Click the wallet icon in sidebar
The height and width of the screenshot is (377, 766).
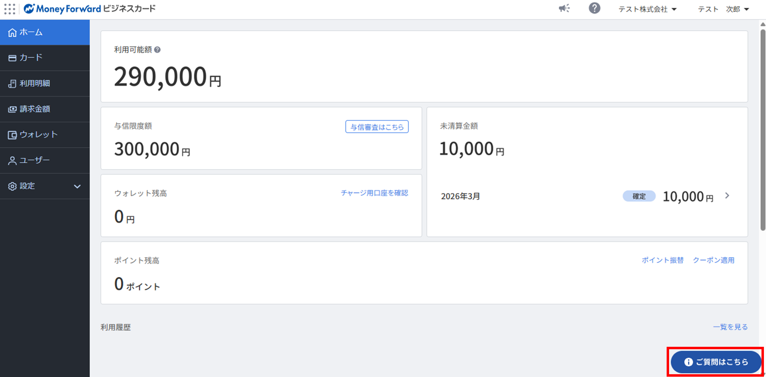tap(12, 135)
